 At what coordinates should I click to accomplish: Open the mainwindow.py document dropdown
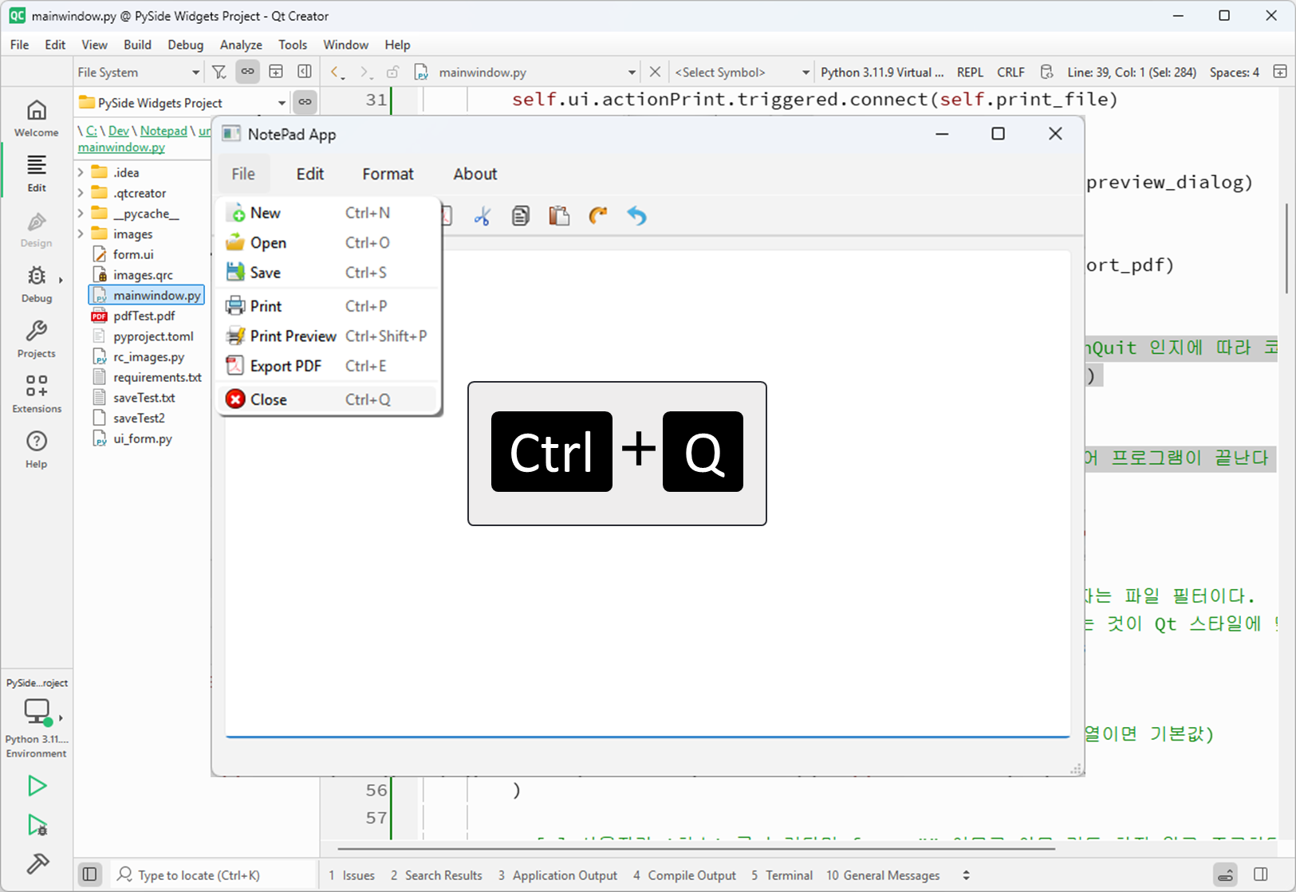tap(526, 72)
